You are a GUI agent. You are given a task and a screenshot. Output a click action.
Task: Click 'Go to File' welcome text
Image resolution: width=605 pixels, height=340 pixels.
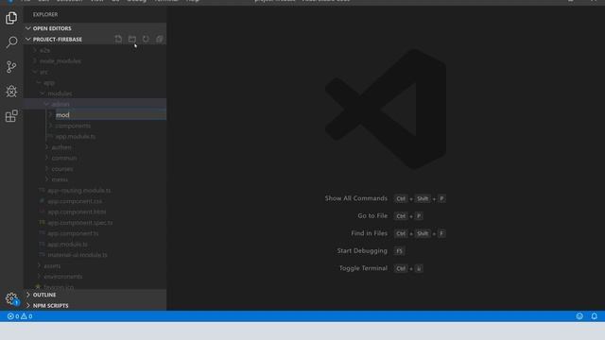pos(372,215)
